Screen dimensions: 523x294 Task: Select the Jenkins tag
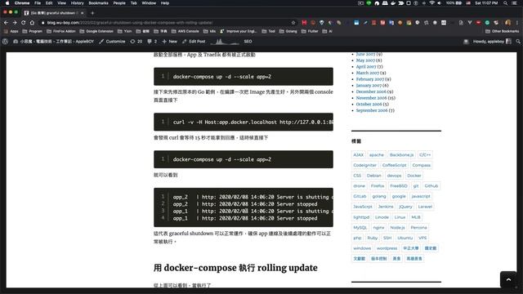click(386, 207)
